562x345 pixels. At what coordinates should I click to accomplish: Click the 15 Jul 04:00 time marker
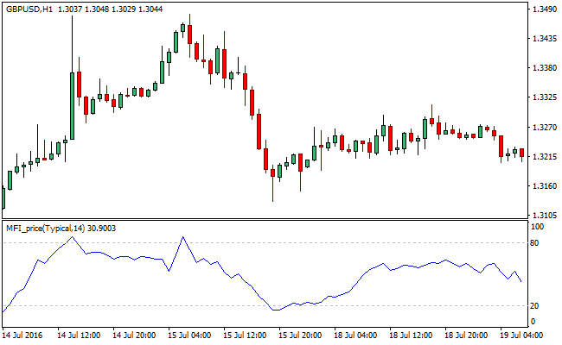click(190, 335)
